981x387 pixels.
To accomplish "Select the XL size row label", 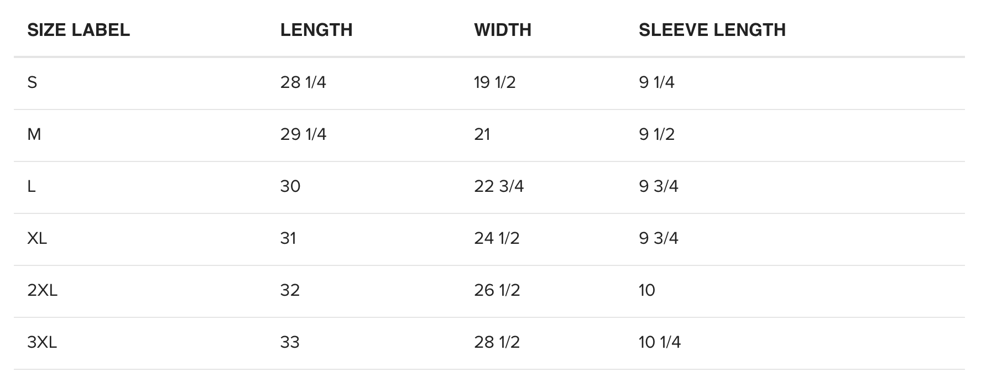I will click(x=37, y=238).
